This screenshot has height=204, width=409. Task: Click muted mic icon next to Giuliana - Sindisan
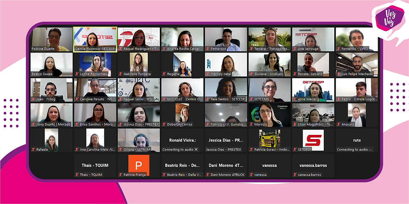click(251, 74)
